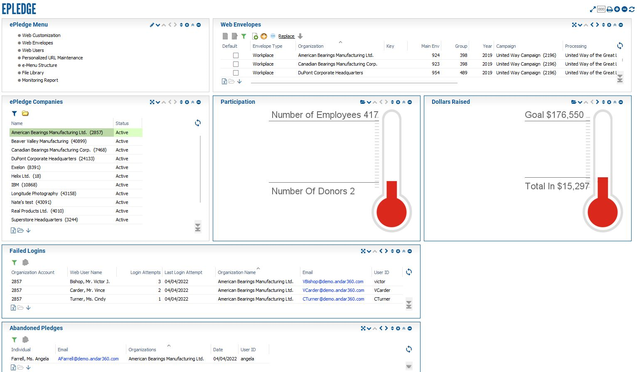Expand the ePledge Menu panel dropdown chevron
This screenshot has width=637, height=372.
[158, 25]
